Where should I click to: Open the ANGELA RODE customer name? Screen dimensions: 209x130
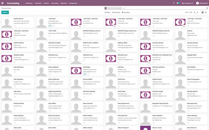tap(122, 43)
